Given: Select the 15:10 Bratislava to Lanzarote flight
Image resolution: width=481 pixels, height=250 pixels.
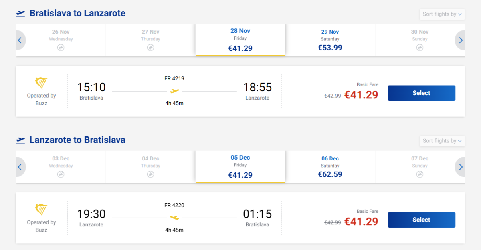Looking at the screenshot, I should point(421,93).
